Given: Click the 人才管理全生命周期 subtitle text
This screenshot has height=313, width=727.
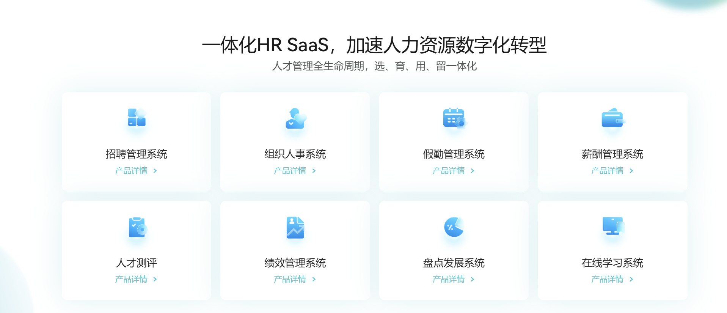Looking at the screenshot, I should click(x=374, y=66).
